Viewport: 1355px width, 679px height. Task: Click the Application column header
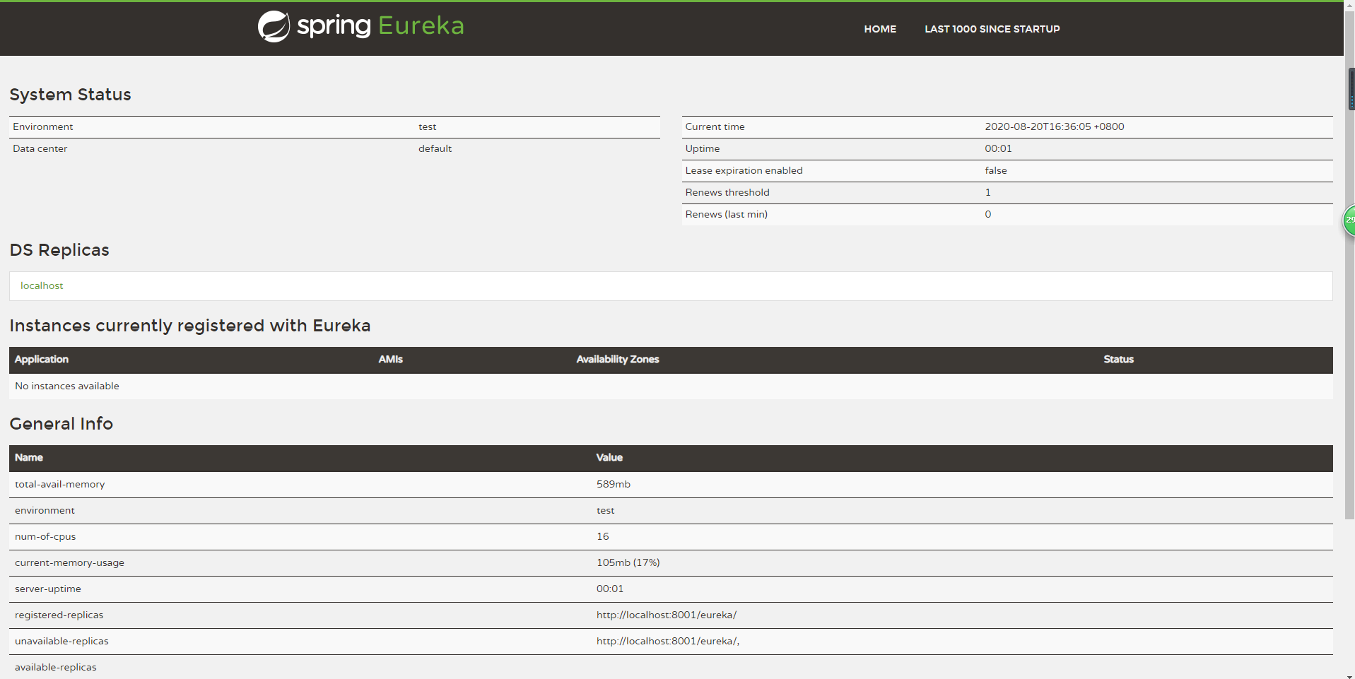[x=42, y=359]
